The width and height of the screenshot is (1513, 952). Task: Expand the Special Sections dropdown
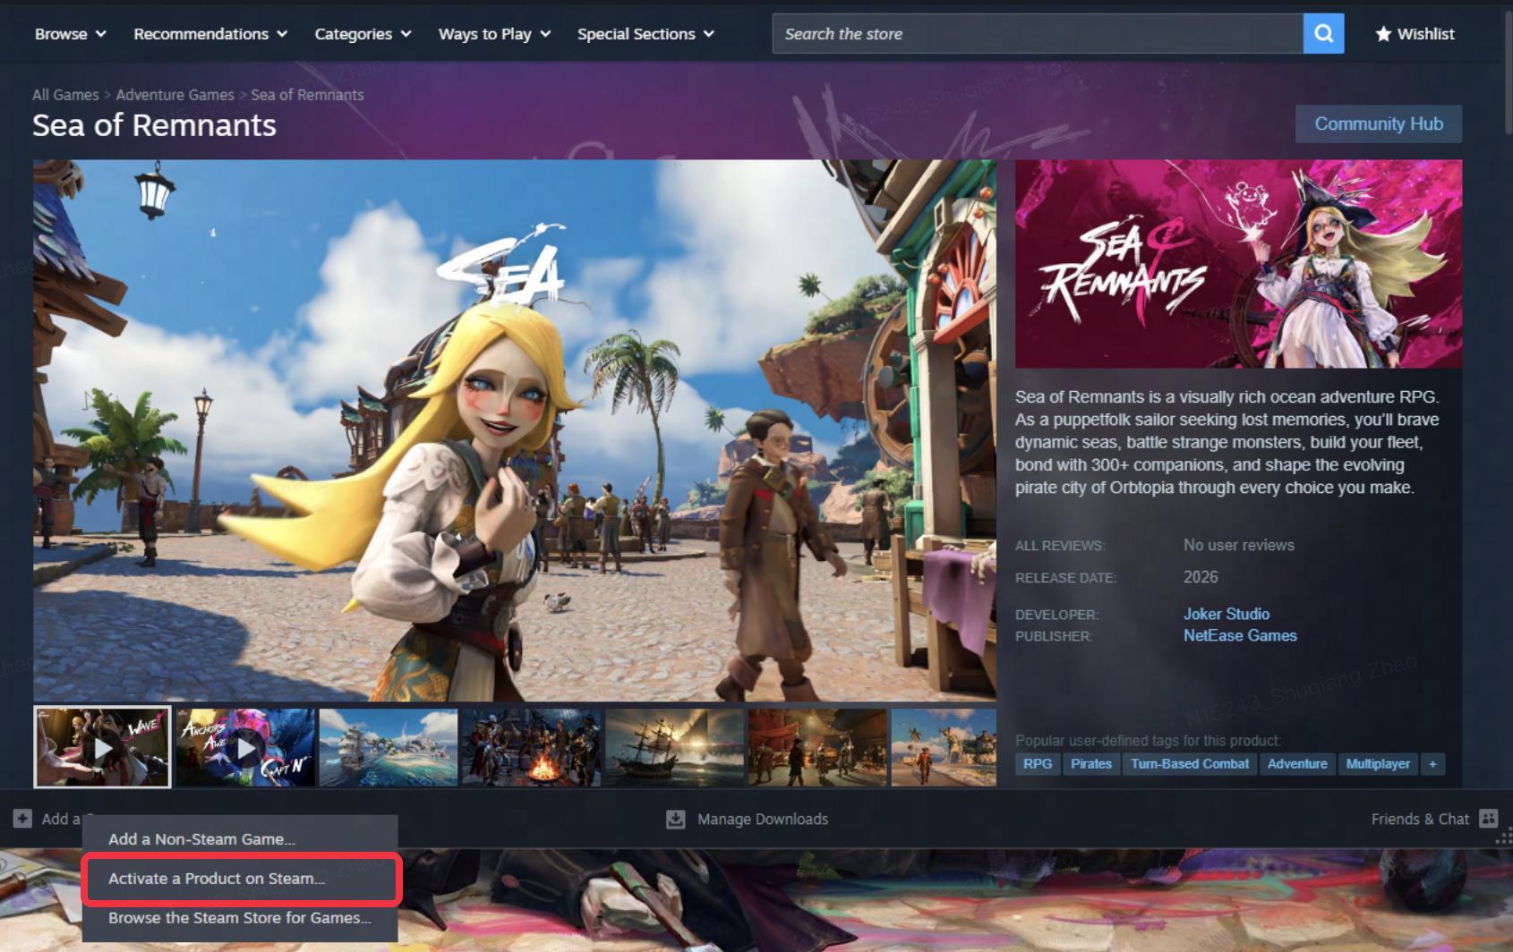[x=645, y=34]
